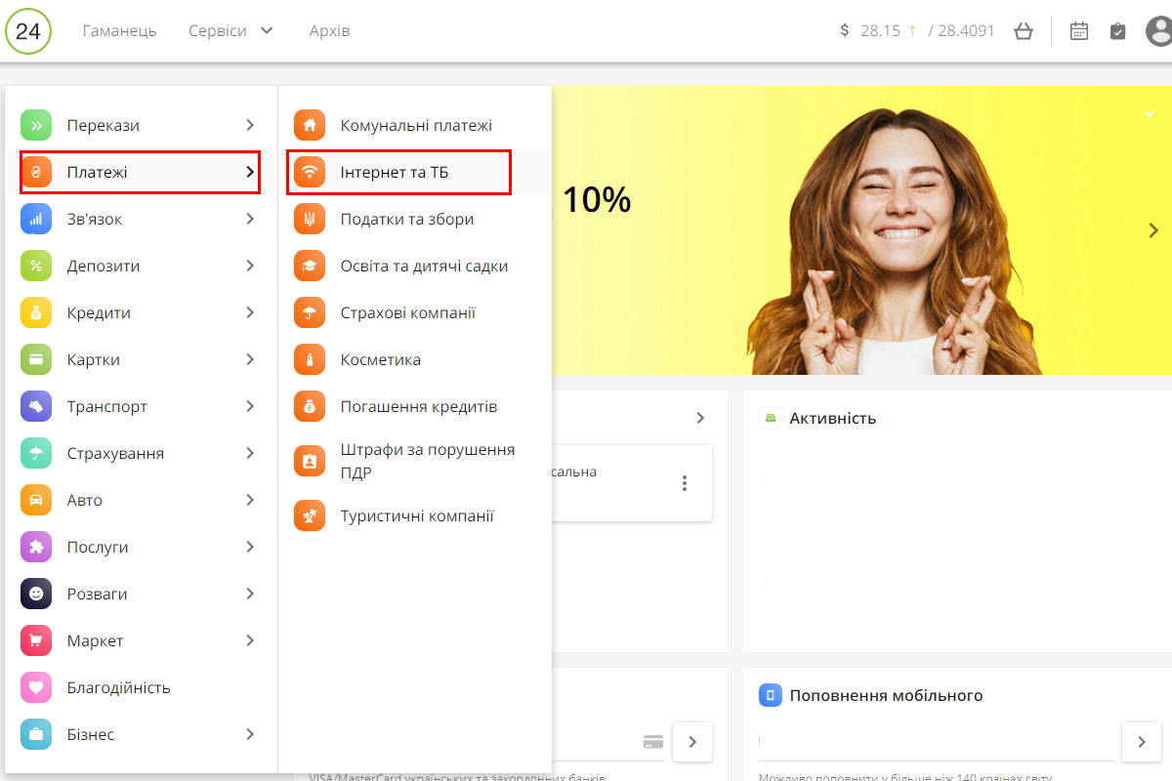Screen dimensions: 1172x781
Task: Select Податки та збори menu item
Action: pyautogui.click(x=406, y=220)
